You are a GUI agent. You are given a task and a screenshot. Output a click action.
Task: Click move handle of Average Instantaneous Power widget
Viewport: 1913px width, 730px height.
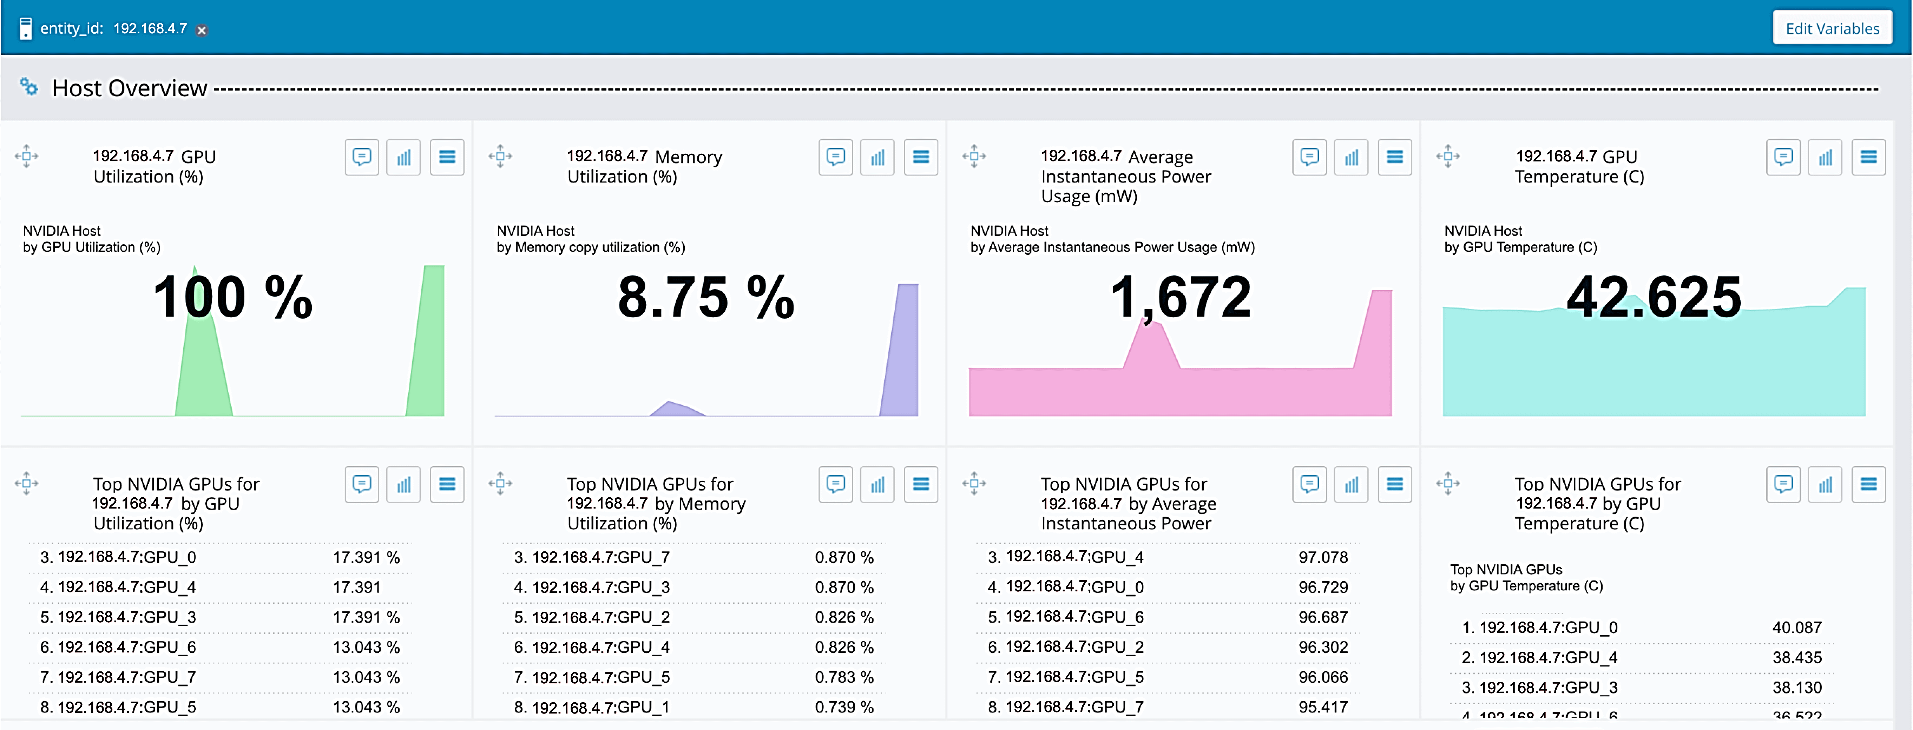coord(974,156)
